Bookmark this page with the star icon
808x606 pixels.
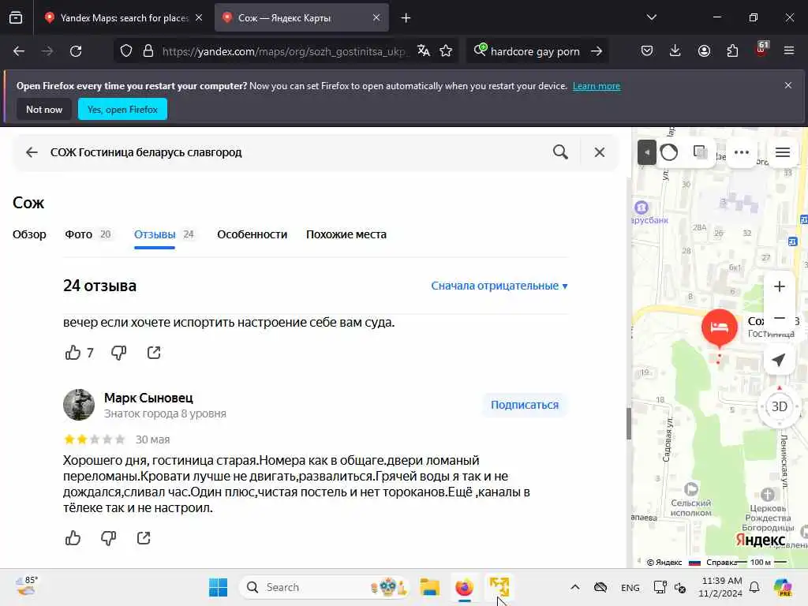447,51
